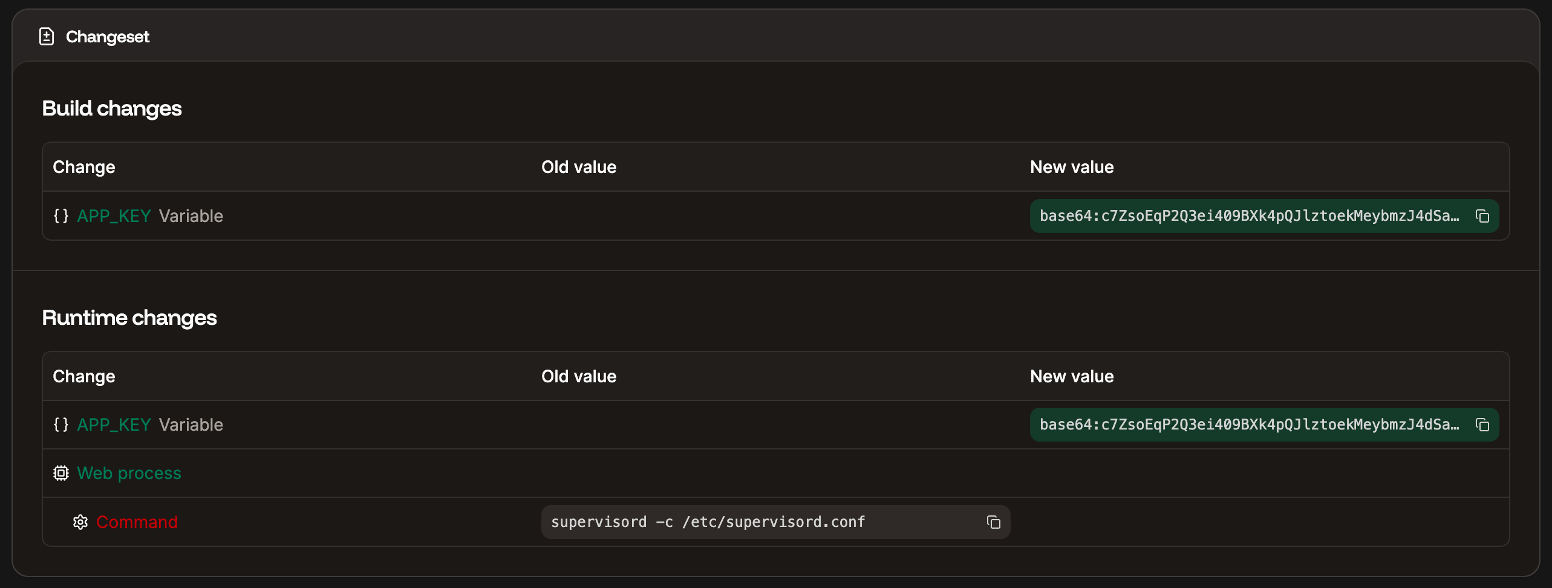Click the copy icon inside the green base64 chip
The image size is (1552, 588).
point(1482,216)
